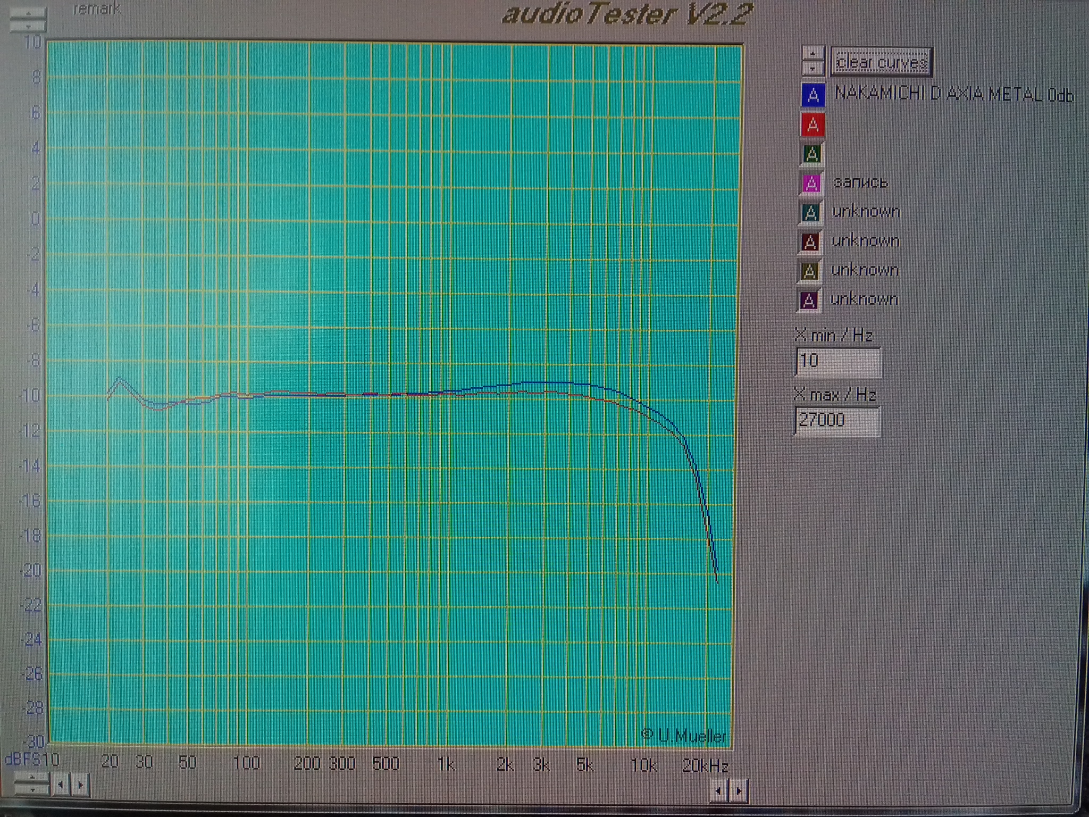The height and width of the screenshot is (817, 1089).
Task: Click scroll right arrow under 20kHz
Action: click(739, 791)
